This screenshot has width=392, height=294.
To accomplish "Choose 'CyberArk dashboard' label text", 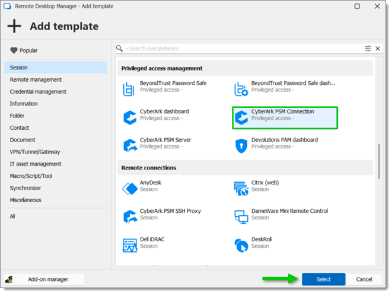I will click(164, 111).
